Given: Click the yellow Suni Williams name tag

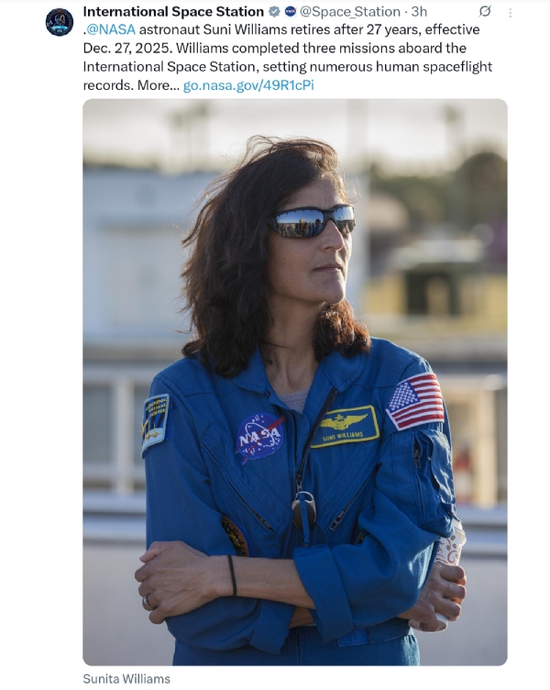Looking at the screenshot, I should [345, 427].
